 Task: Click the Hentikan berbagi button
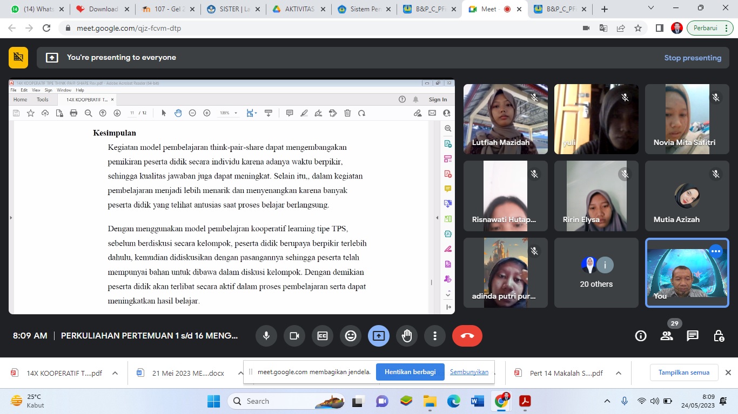tap(410, 372)
